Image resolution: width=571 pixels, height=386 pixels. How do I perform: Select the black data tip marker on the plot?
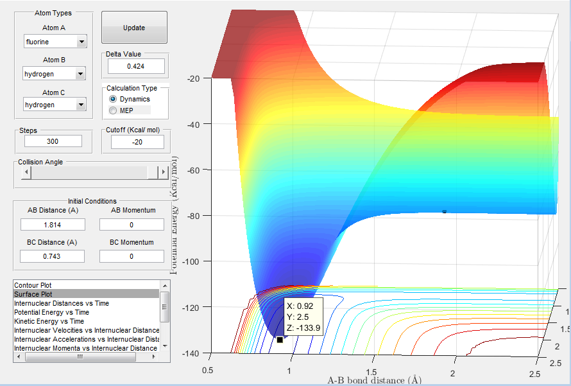point(280,339)
